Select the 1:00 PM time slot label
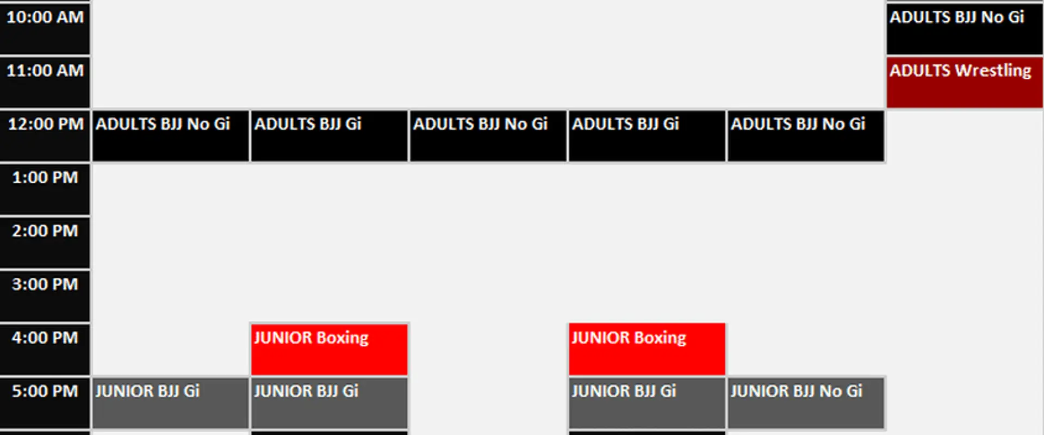Viewport: 1044px width, 435px height. (x=45, y=188)
